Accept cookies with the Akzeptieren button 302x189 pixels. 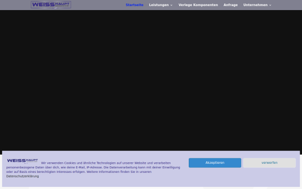click(215, 163)
